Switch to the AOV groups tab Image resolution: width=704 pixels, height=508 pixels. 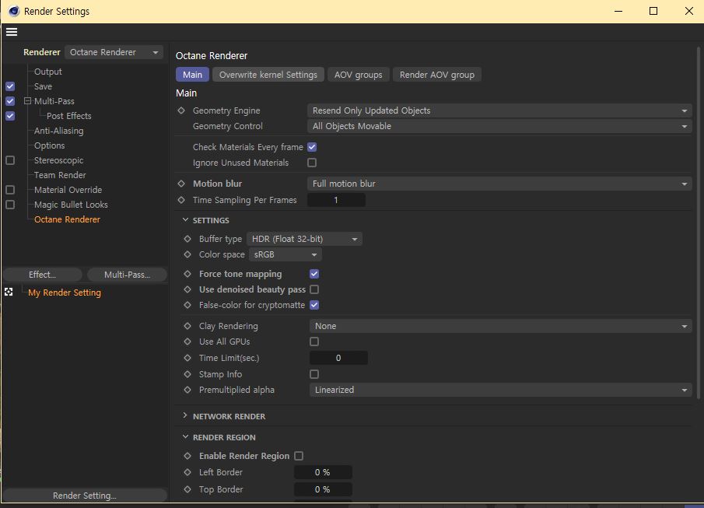[x=359, y=75]
